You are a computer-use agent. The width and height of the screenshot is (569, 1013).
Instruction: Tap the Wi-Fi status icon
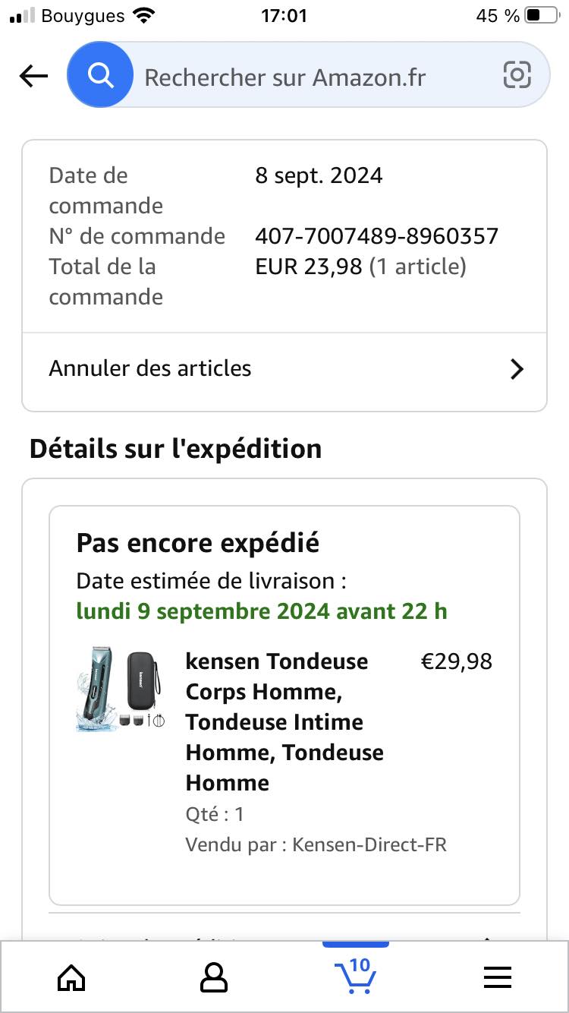point(143,15)
